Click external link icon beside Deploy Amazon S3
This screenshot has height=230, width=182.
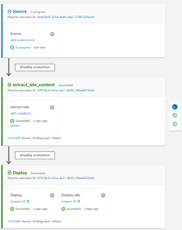[28, 201]
